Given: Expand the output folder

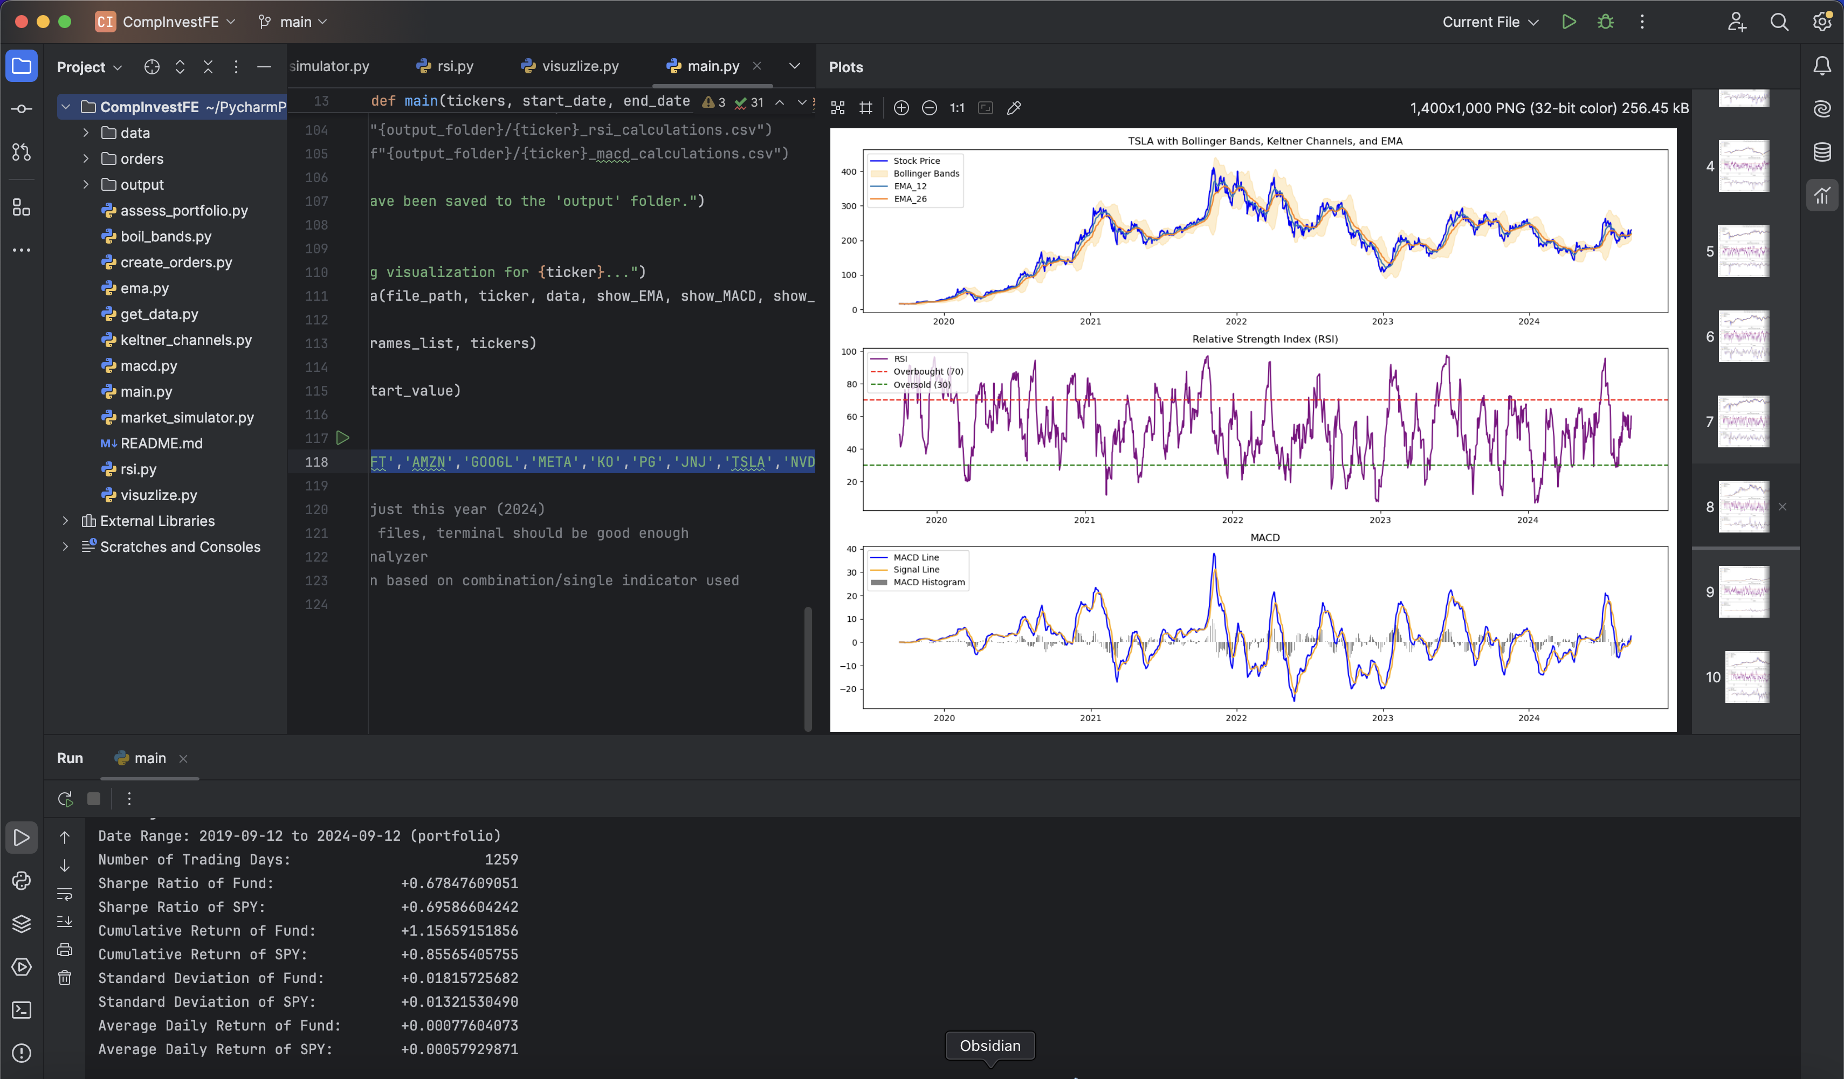Looking at the screenshot, I should click(x=86, y=184).
